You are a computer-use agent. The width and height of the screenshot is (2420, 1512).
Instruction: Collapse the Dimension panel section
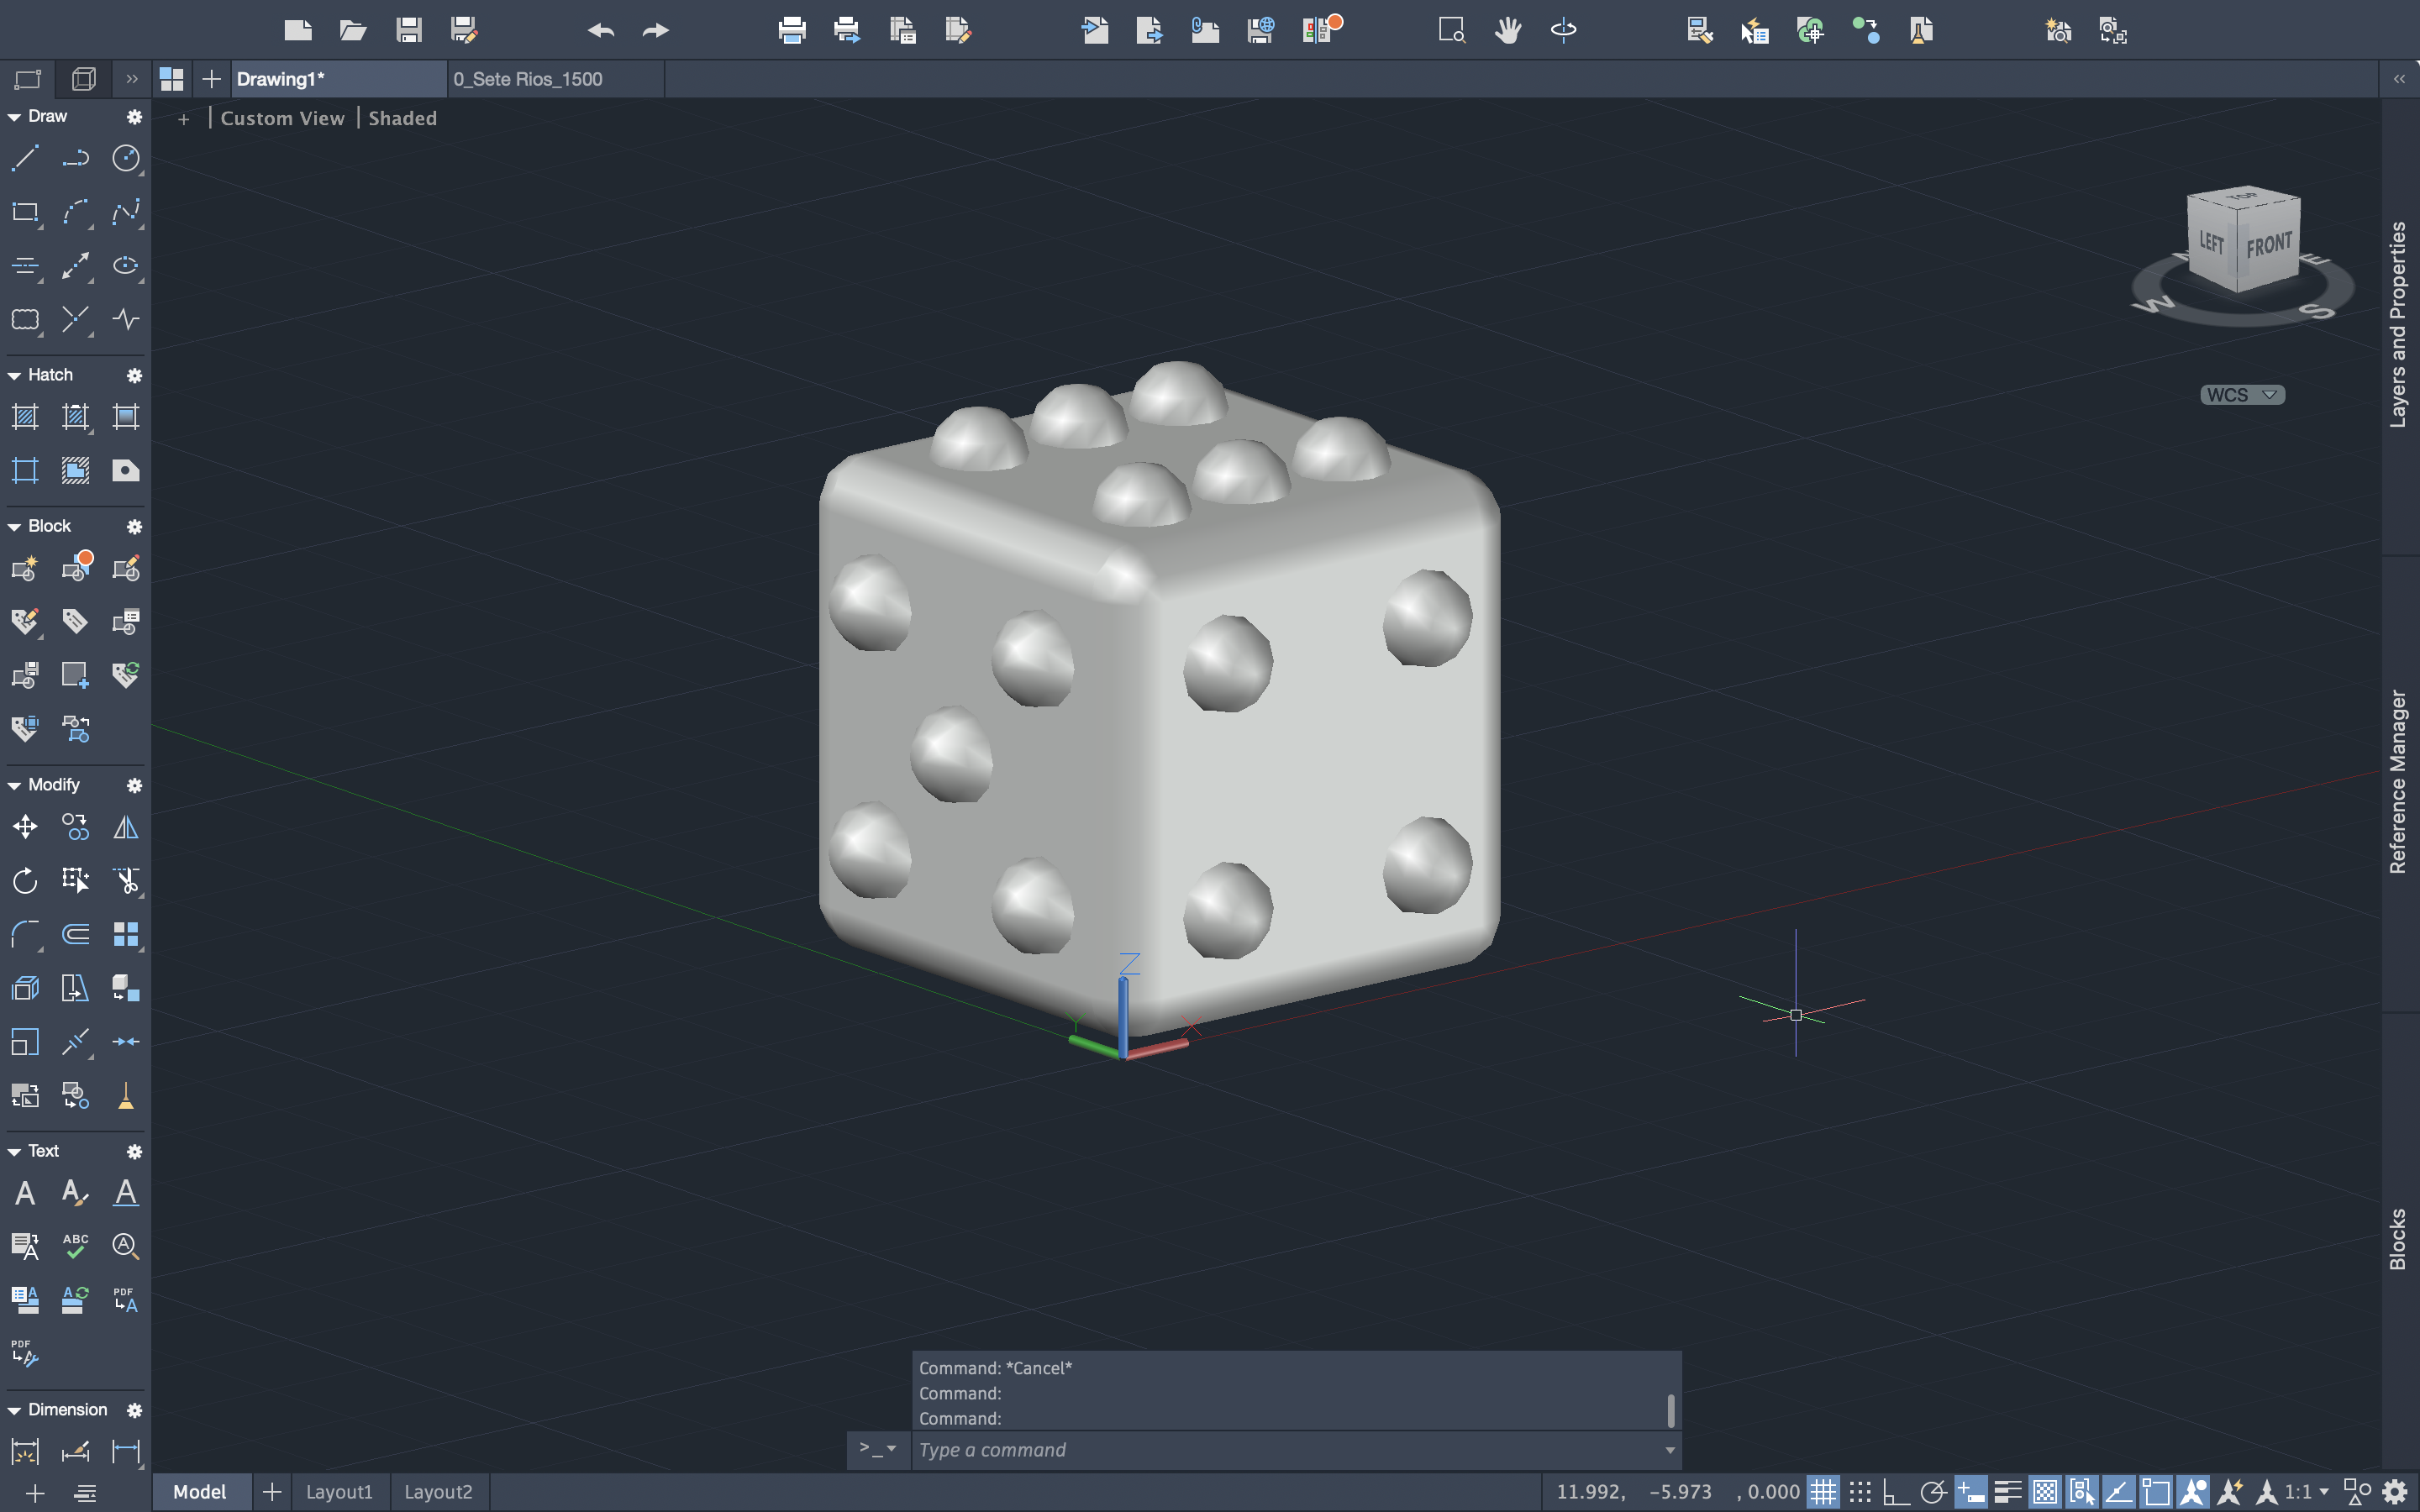[15, 1410]
